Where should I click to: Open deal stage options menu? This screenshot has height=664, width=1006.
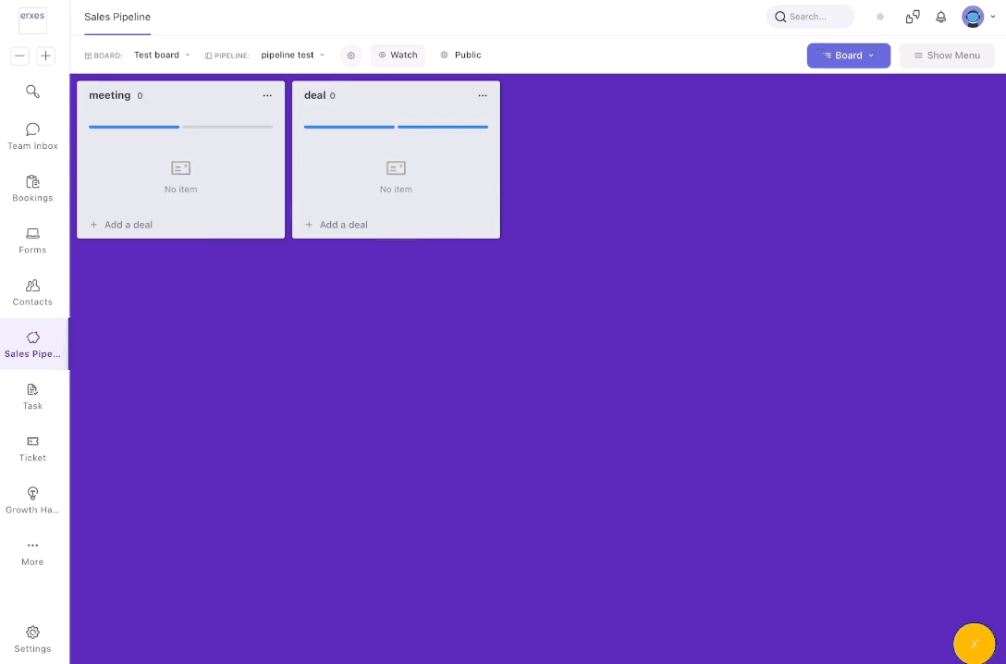[x=482, y=95]
